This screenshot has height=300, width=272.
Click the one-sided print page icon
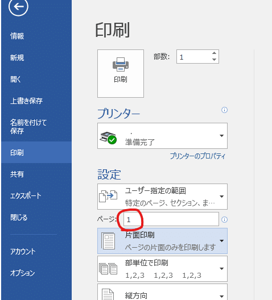coord(108,241)
